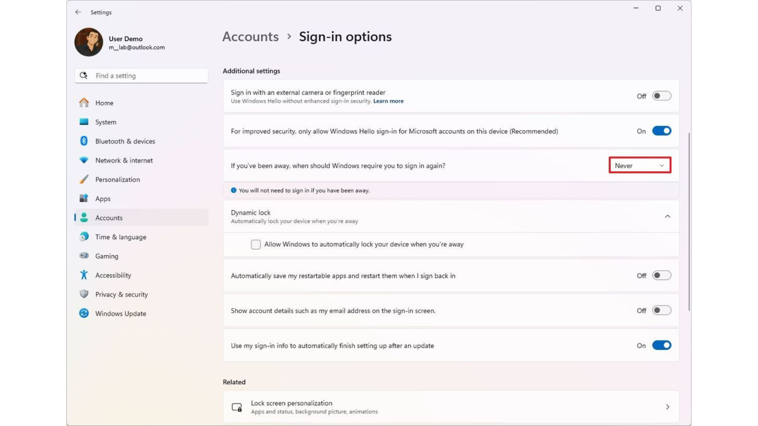Viewport: 758px width, 426px height.
Task: Open the Learn more link
Action: pos(388,101)
